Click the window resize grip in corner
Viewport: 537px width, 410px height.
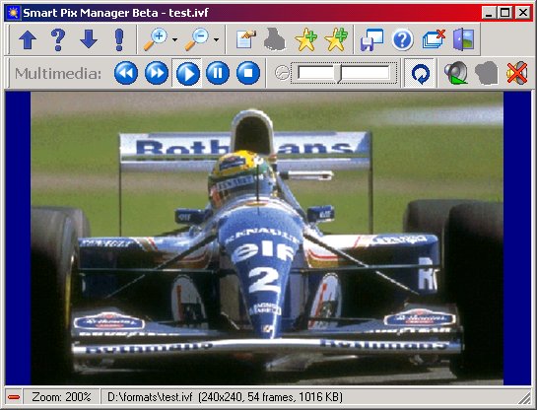tap(524, 398)
